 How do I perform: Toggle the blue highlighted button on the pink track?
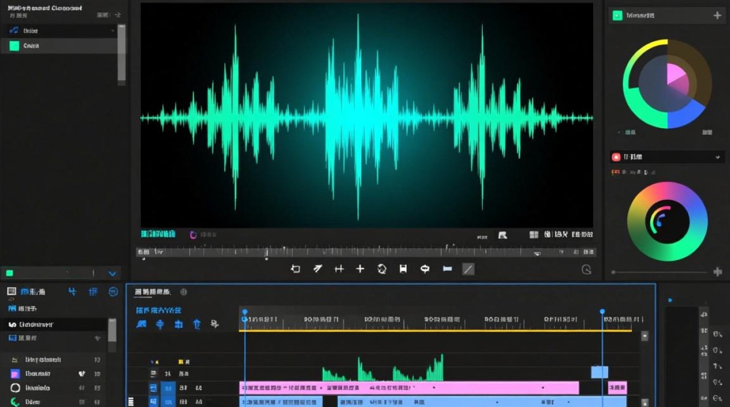[x=168, y=388]
